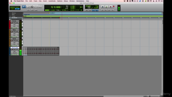Click the volume icon in the menu bar
The image size is (172, 97).
[x=162, y=1]
